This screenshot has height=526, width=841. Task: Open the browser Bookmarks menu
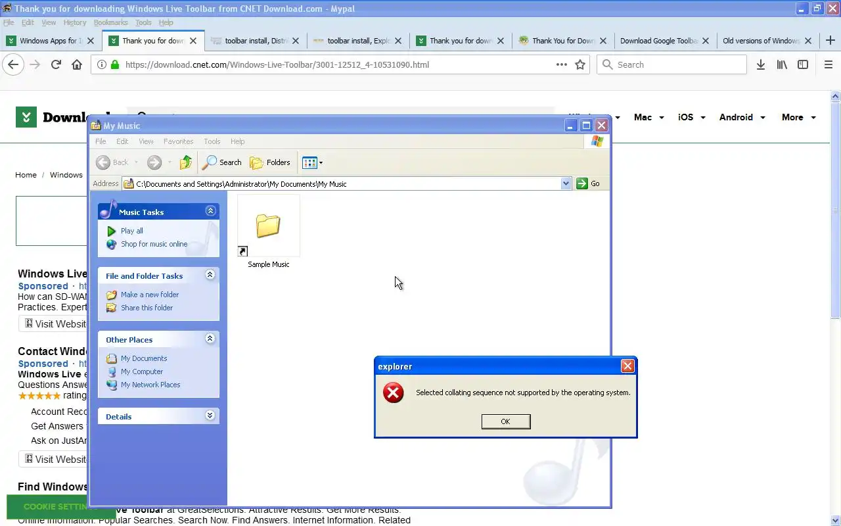click(x=110, y=22)
